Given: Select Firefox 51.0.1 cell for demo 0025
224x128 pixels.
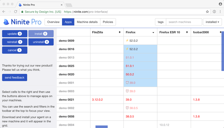Looking at the screenshot, I should (140, 66).
